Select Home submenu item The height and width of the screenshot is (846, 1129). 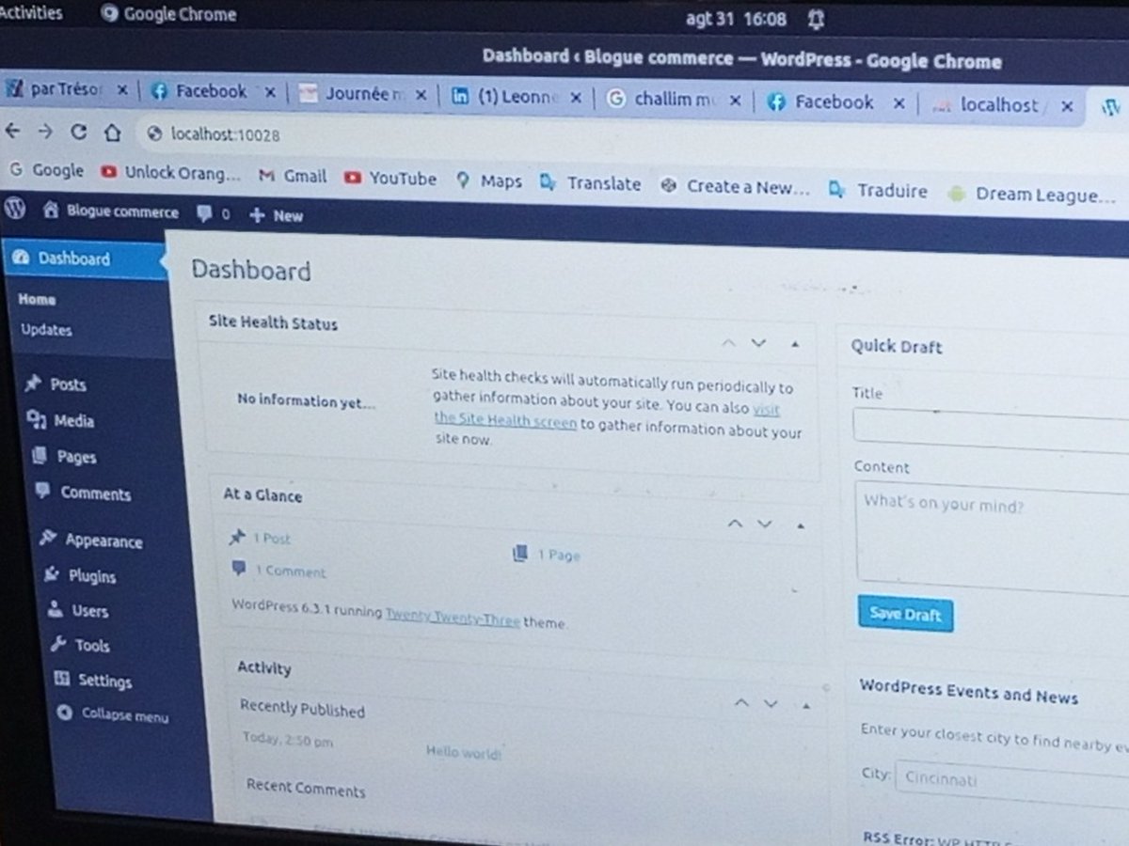37,299
